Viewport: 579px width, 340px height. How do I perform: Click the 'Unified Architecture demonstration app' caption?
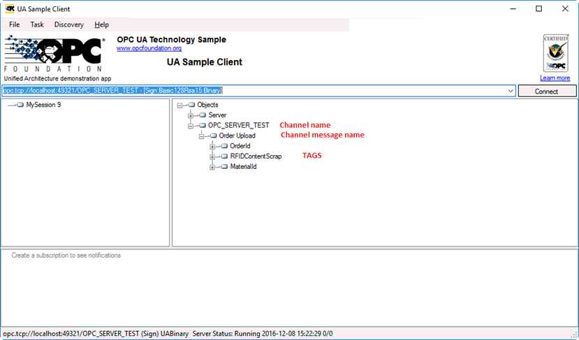click(x=57, y=79)
